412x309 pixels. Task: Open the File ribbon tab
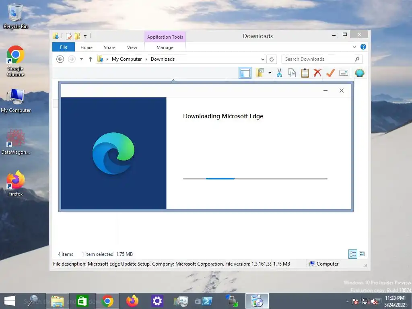(64, 47)
